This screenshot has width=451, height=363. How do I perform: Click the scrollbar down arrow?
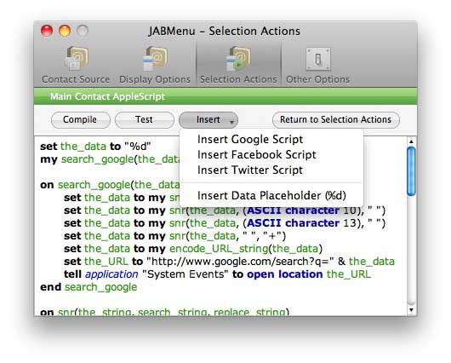tap(411, 310)
